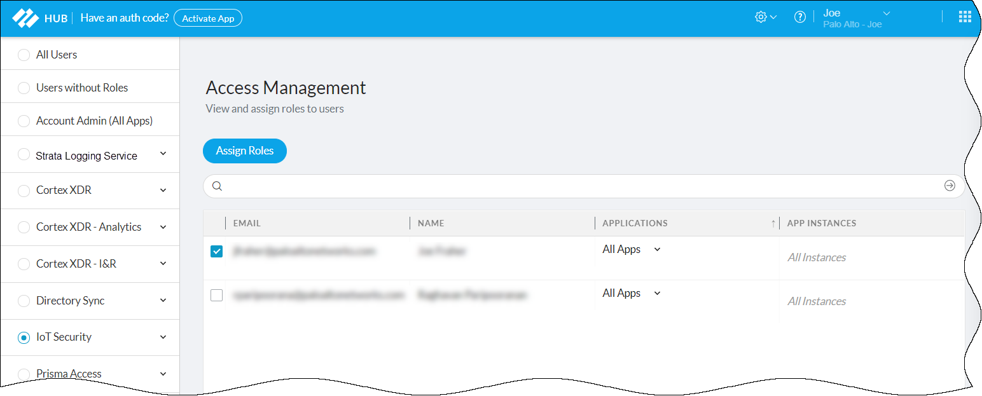Select the Directory Sync radio button

(24, 301)
